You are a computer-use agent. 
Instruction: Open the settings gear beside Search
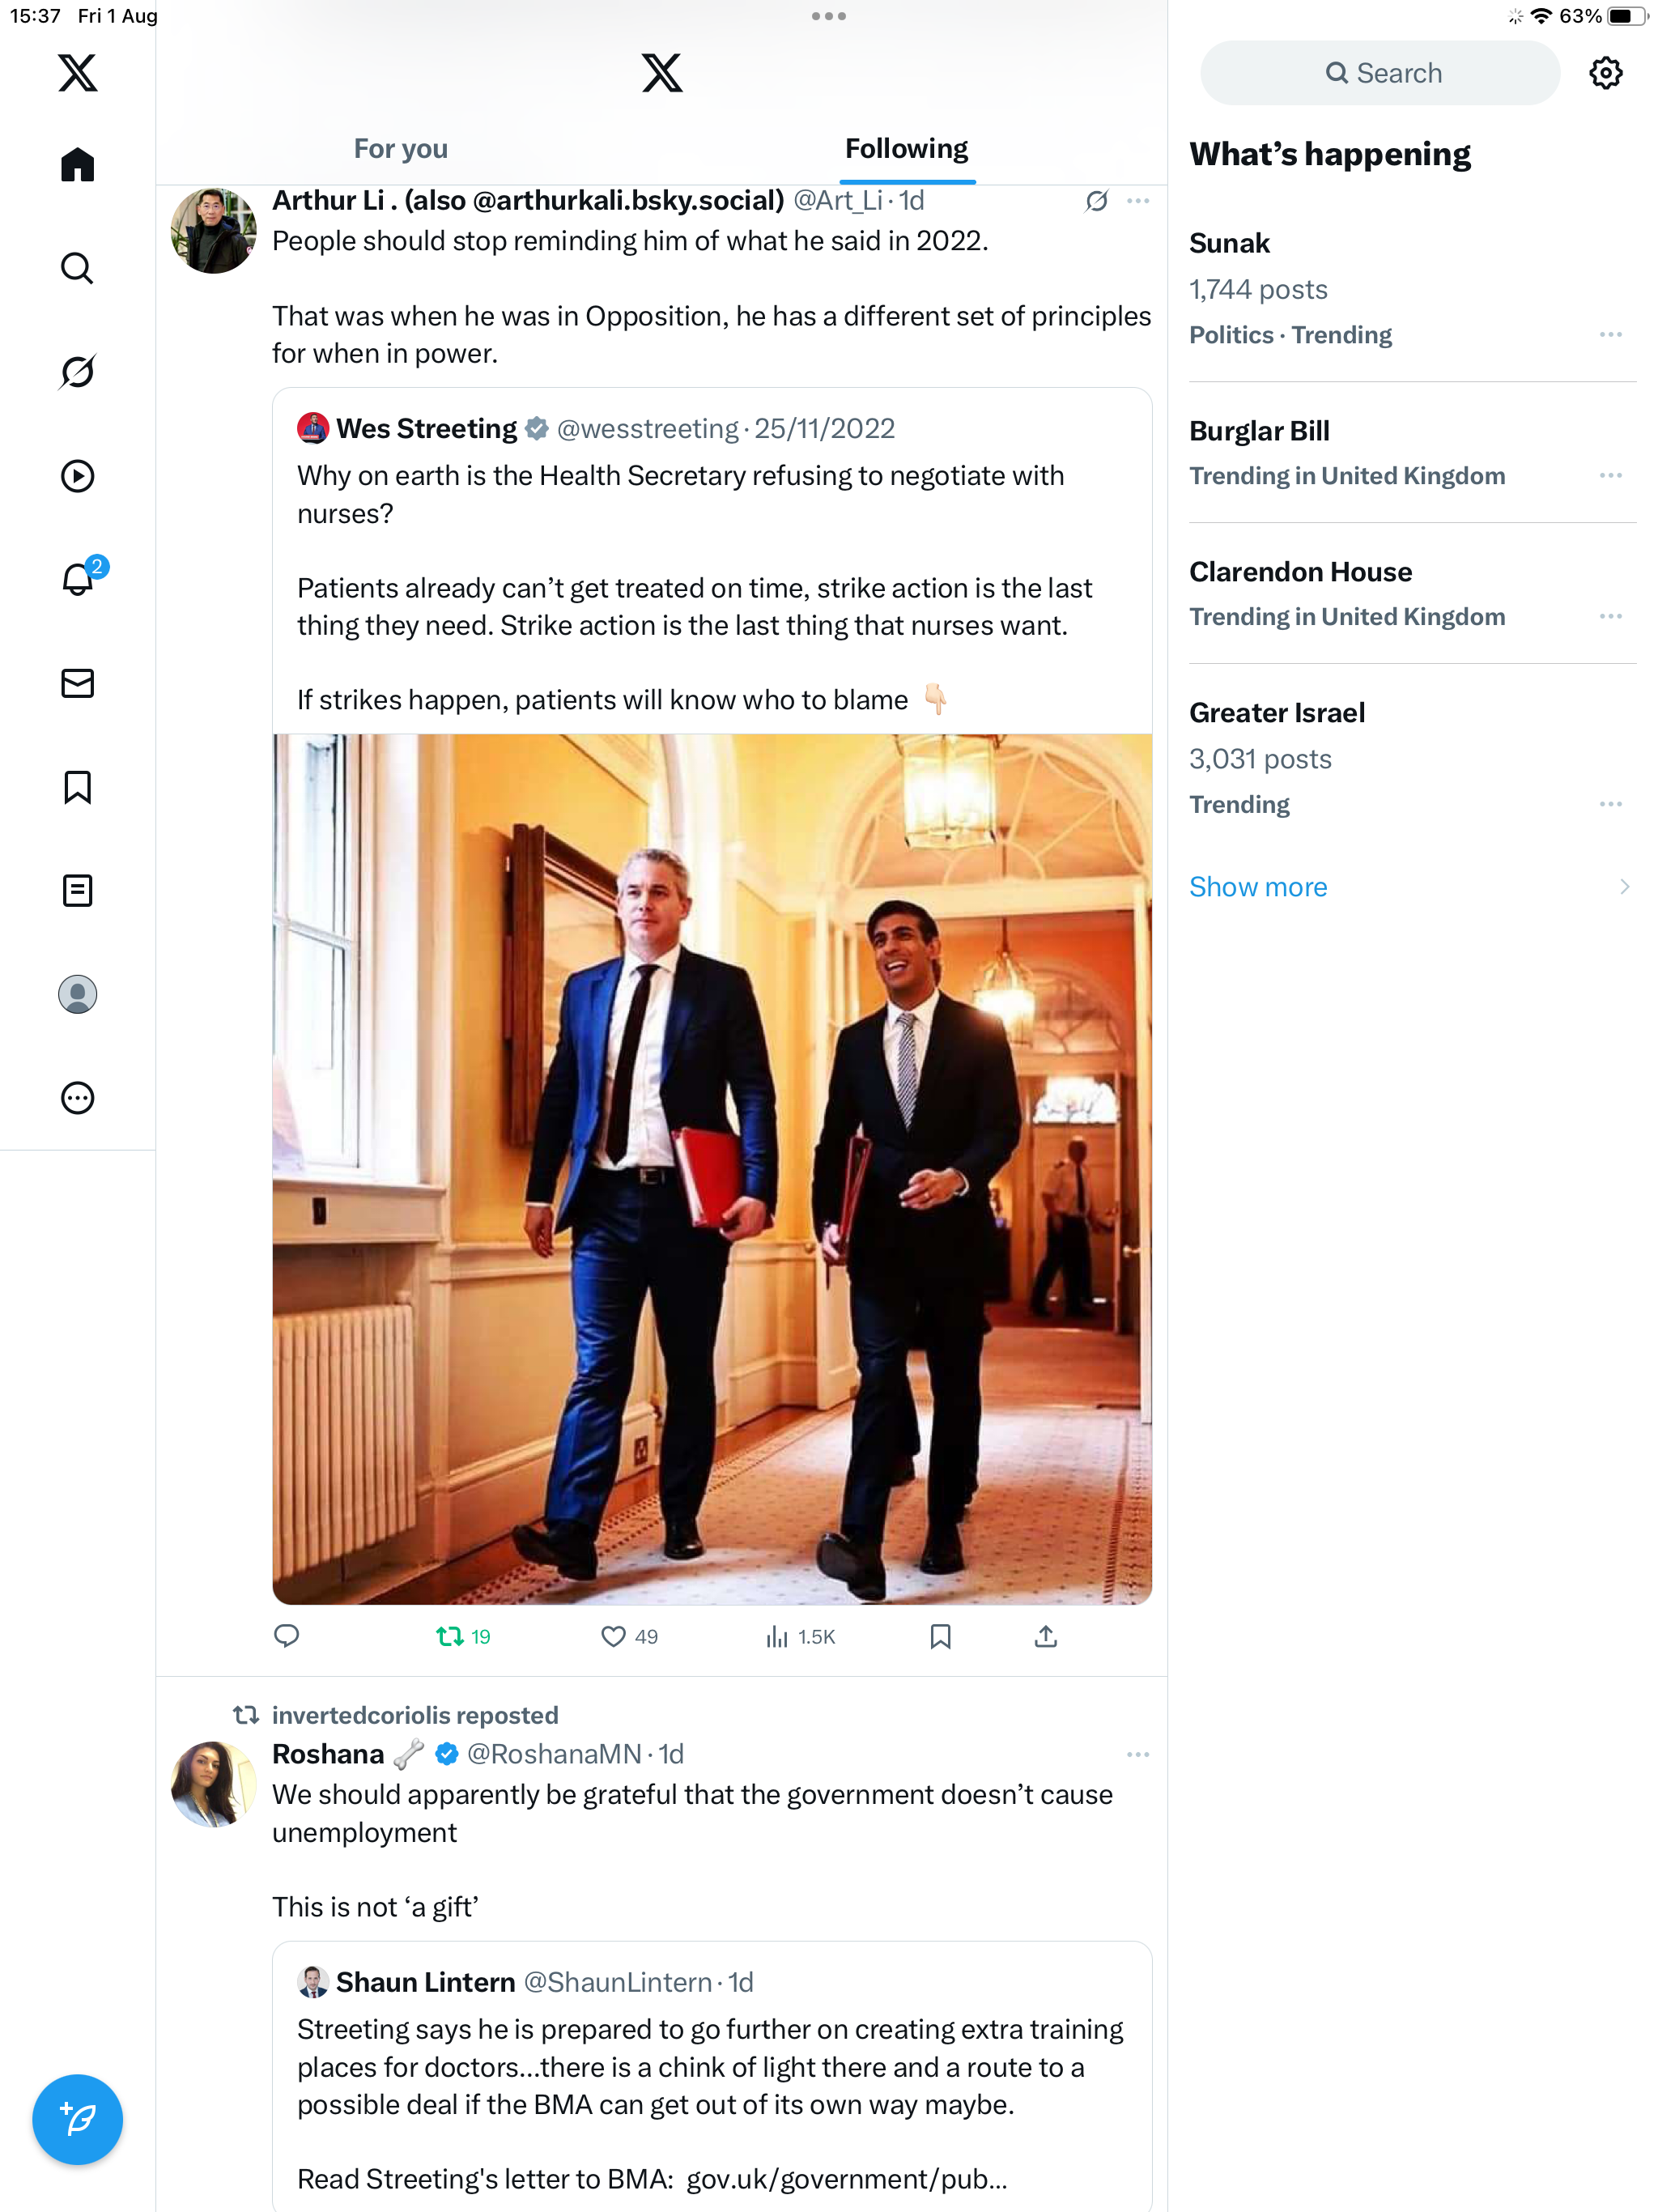coord(1605,73)
